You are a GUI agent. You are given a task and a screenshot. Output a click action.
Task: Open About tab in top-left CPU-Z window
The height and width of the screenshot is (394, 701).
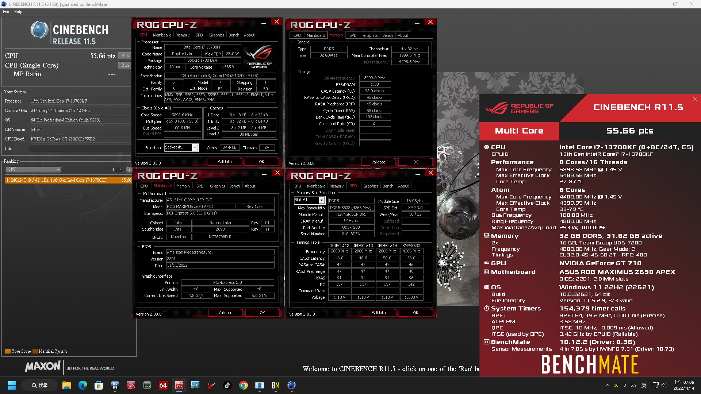point(249,35)
